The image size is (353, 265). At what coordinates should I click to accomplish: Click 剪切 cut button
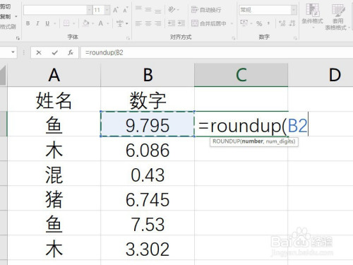[5, 7]
